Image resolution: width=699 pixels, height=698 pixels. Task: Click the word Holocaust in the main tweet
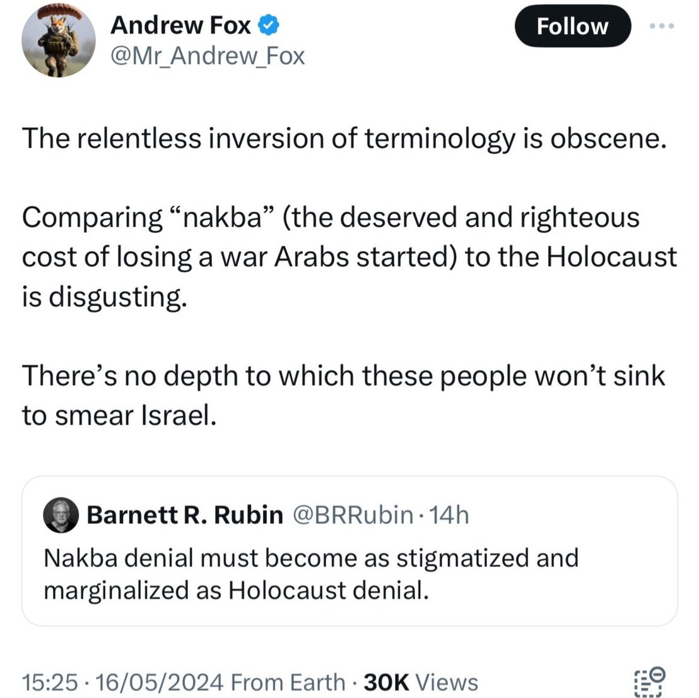click(611, 257)
